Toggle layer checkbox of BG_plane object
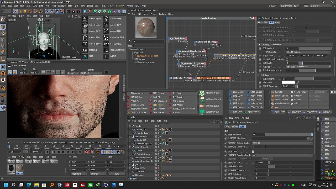Viewport: 336px width, 189px height. tap(156, 175)
